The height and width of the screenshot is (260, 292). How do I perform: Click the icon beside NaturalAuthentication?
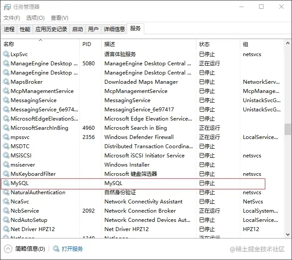tap(6, 192)
